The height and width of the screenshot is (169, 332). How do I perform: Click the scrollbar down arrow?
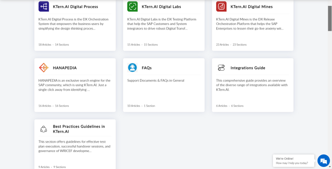tap(330, 167)
